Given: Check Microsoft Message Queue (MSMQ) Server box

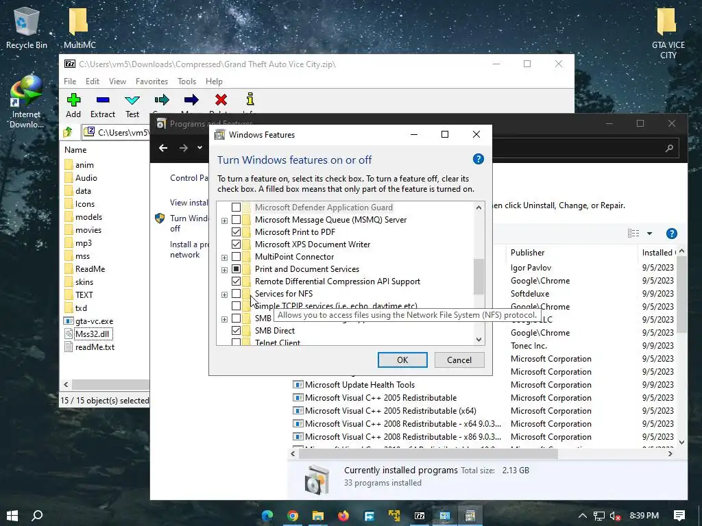Looking at the screenshot, I should pos(236,220).
